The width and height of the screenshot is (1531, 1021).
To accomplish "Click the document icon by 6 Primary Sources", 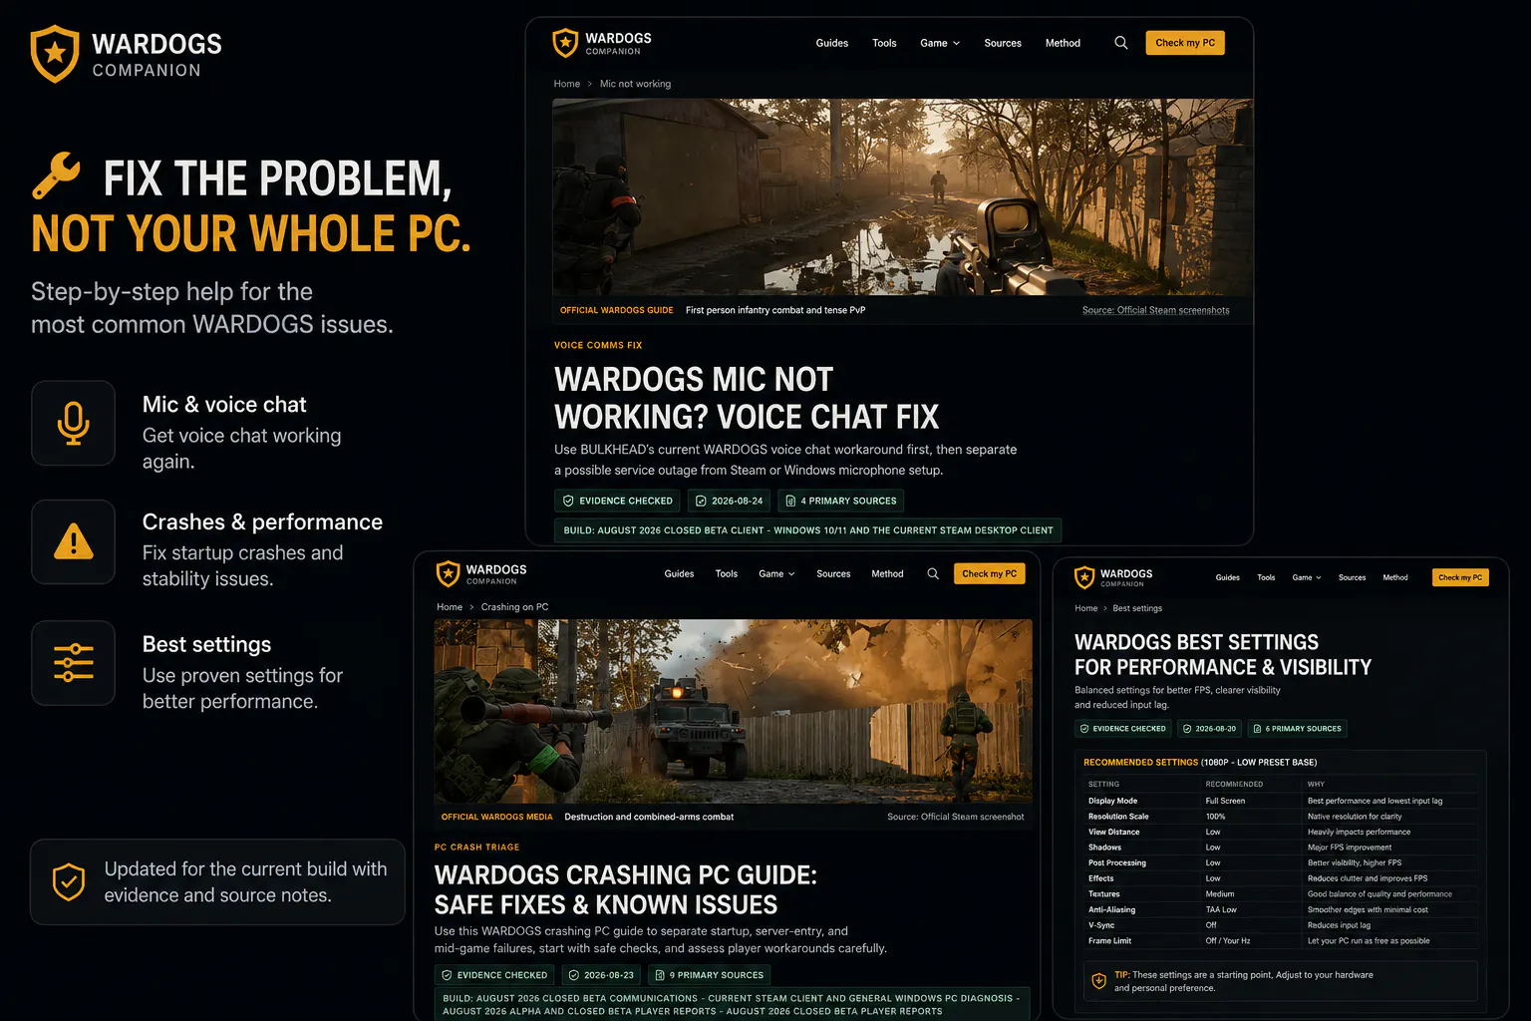I will pyautogui.click(x=1257, y=729).
